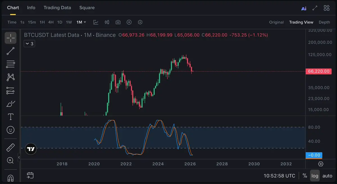Click the -0.00 indicator value label
The height and width of the screenshot is (184, 337).
(x=314, y=155)
